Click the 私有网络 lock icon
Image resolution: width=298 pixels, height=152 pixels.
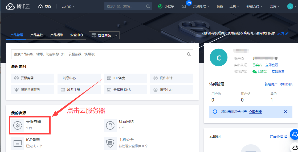[x=110, y=125]
